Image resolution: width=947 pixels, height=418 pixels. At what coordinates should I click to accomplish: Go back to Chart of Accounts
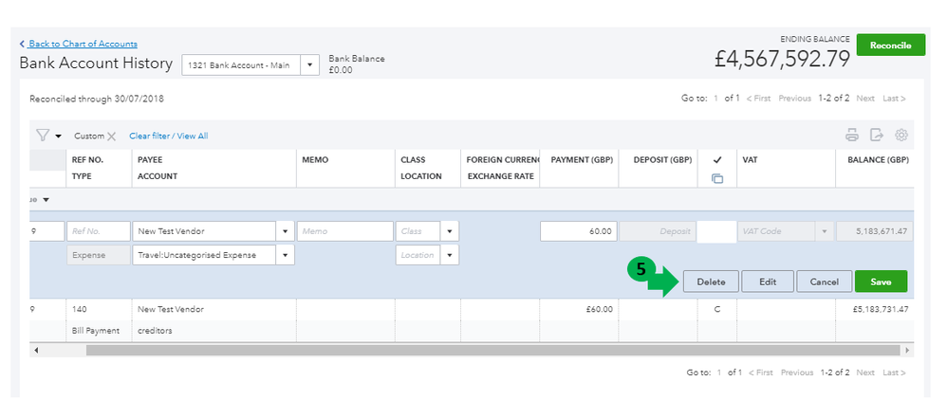click(x=82, y=44)
